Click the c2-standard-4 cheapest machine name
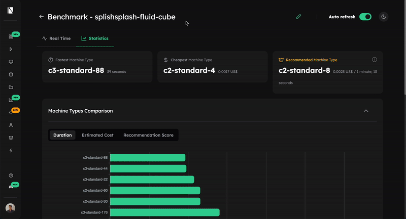This screenshot has width=406, height=219. pos(189,70)
